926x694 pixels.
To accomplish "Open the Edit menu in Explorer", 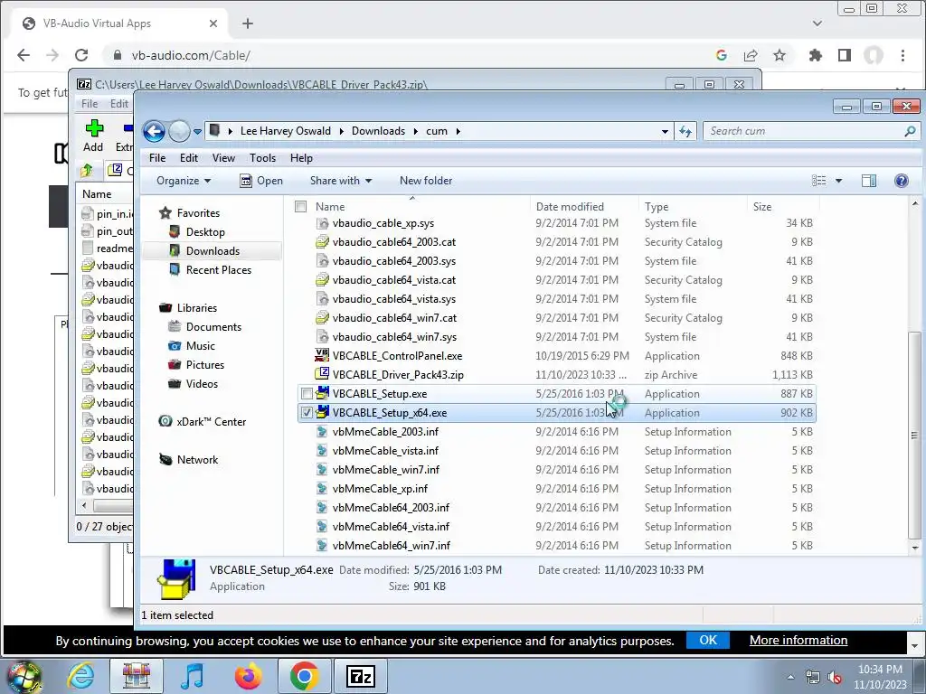I will click(x=189, y=158).
